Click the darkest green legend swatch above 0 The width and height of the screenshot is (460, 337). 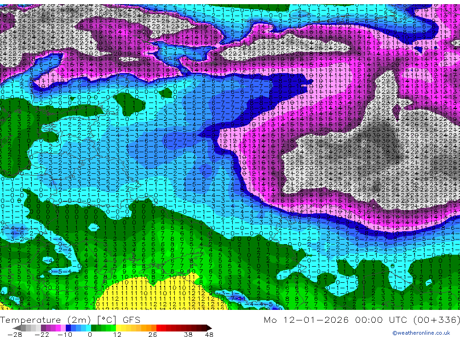93,328
